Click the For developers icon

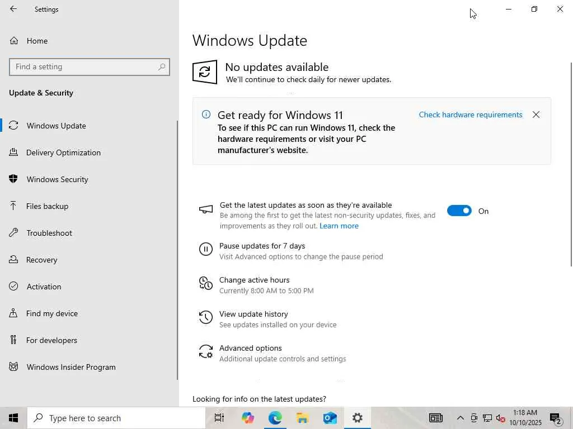coord(13,340)
